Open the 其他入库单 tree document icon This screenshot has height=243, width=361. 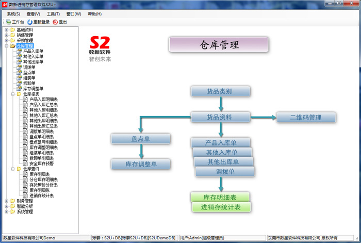coord(19,56)
